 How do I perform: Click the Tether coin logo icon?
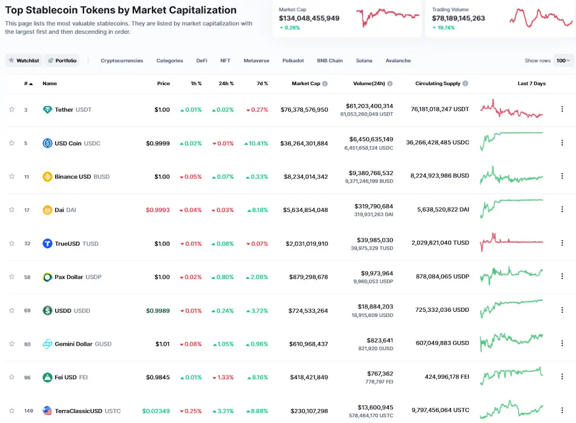coord(47,110)
